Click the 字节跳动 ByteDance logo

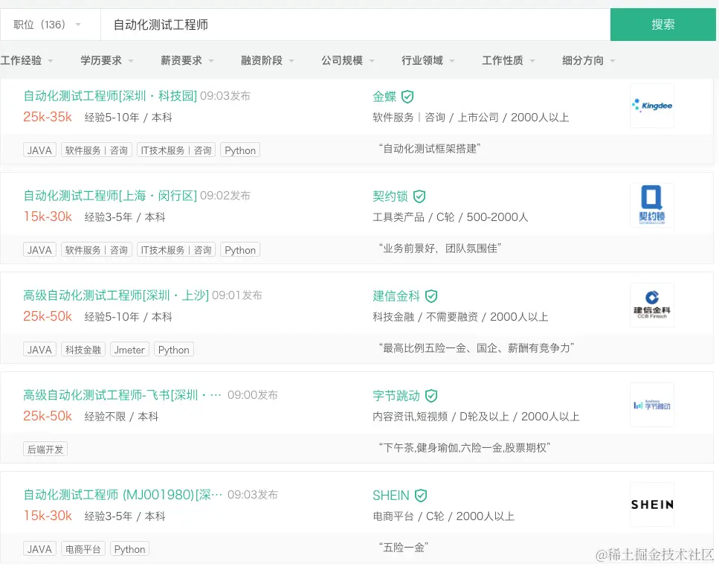tap(652, 405)
